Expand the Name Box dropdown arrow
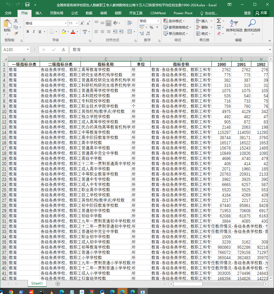This screenshot has height=294, width=274. [28, 49]
